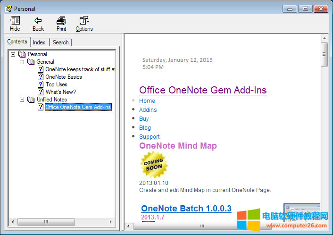The image size is (333, 235).
Task: Select the What's New? topic
Action: [60, 92]
